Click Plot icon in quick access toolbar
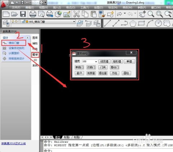The width and height of the screenshot is (173, 152). coord(41,3)
